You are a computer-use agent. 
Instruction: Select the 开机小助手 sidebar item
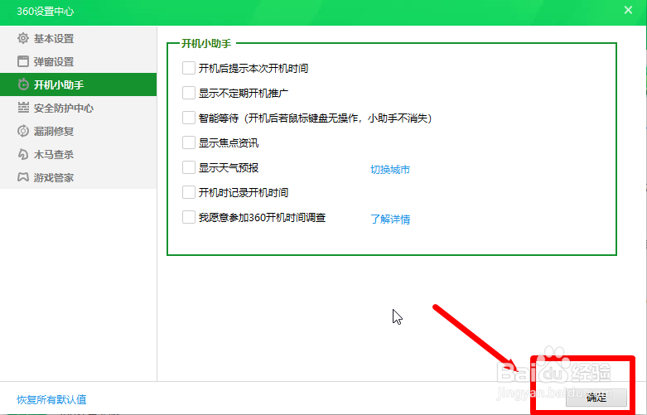(x=79, y=84)
